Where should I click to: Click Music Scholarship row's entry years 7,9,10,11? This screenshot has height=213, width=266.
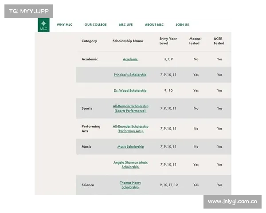tap(168, 146)
